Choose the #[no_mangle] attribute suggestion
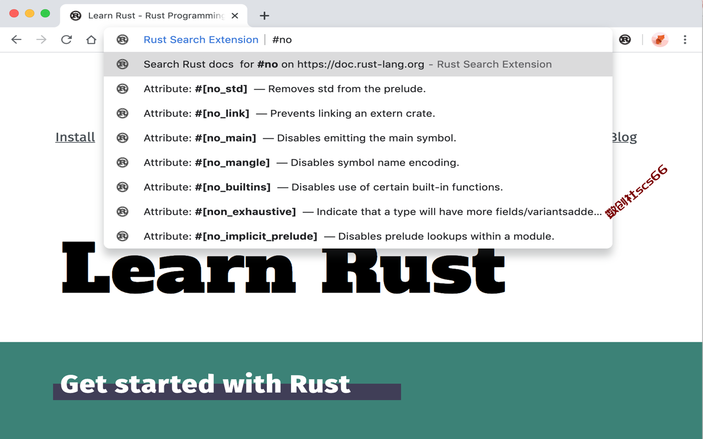The width and height of the screenshot is (703, 439). coord(358,162)
